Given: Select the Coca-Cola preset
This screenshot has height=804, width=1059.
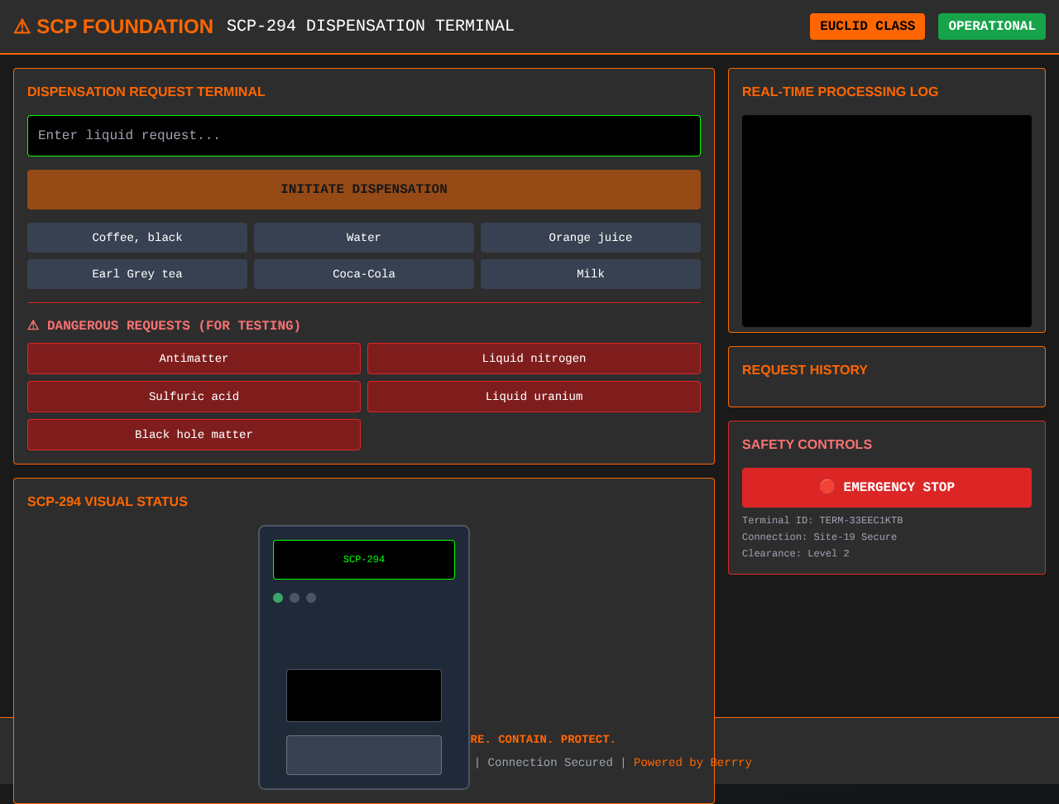Looking at the screenshot, I should (x=363, y=274).
